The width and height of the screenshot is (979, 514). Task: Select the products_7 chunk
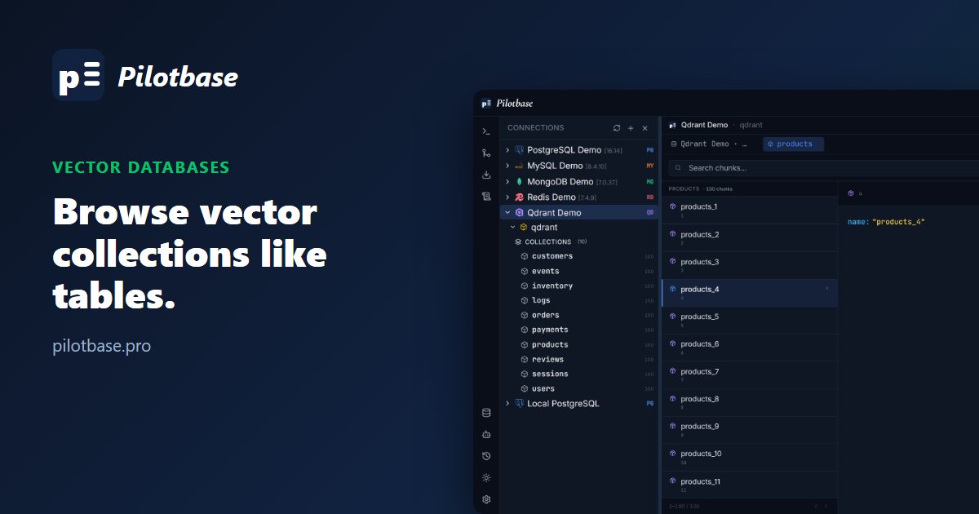coord(750,374)
